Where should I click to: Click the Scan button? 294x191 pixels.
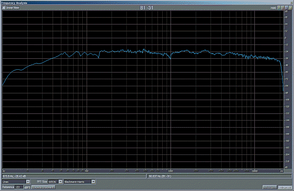(x=269, y=187)
